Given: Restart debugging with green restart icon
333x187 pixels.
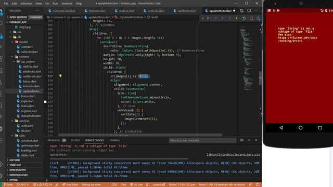Looking at the screenshot, I should pyautogui.click(x=244, y=19).
